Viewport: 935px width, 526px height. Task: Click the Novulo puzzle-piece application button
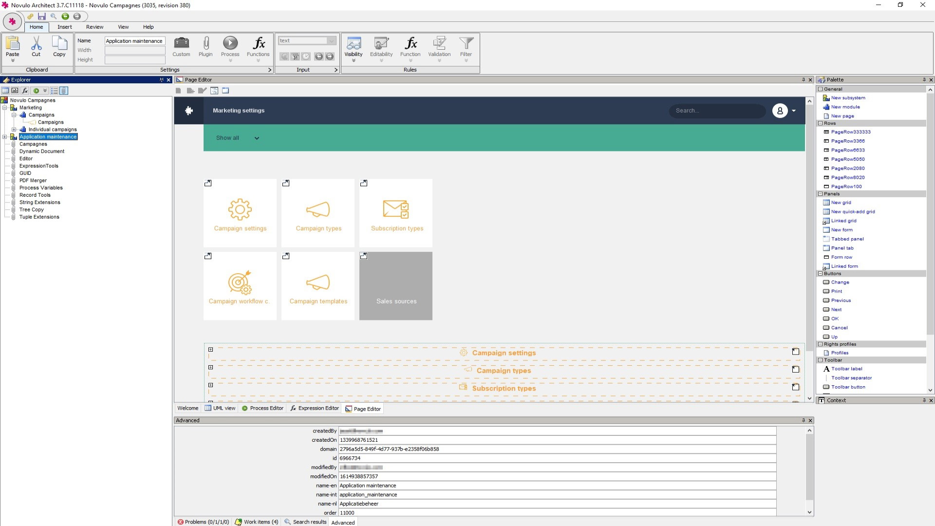click(12, 21)
